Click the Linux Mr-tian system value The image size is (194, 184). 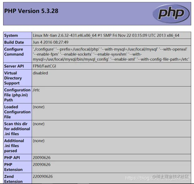coord(106,35)
